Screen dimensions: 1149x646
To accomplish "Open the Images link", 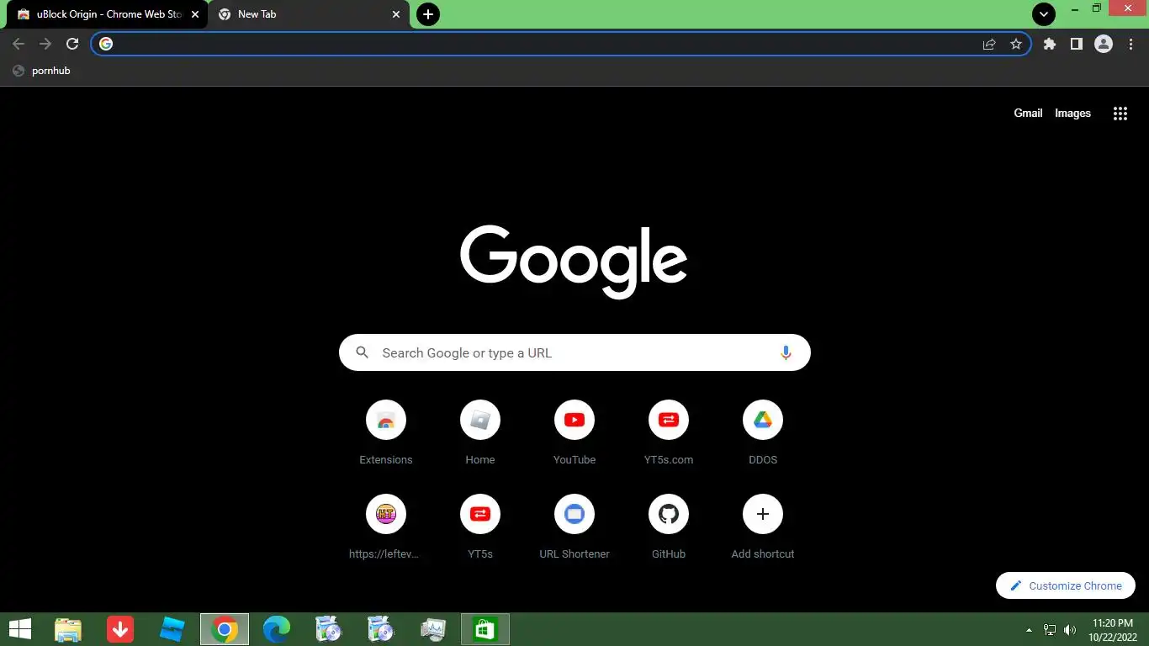I will click(1072, 114).
